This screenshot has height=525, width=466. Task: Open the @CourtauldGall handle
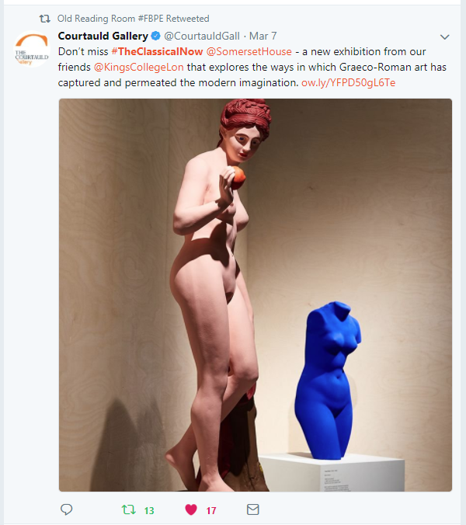(x=202, y=36)
